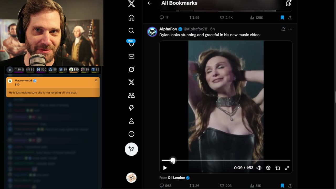The image size is (336, 189).
Task: Click the Grok explain icon on AlphaFoX's tweet
Action: point(283,29)
